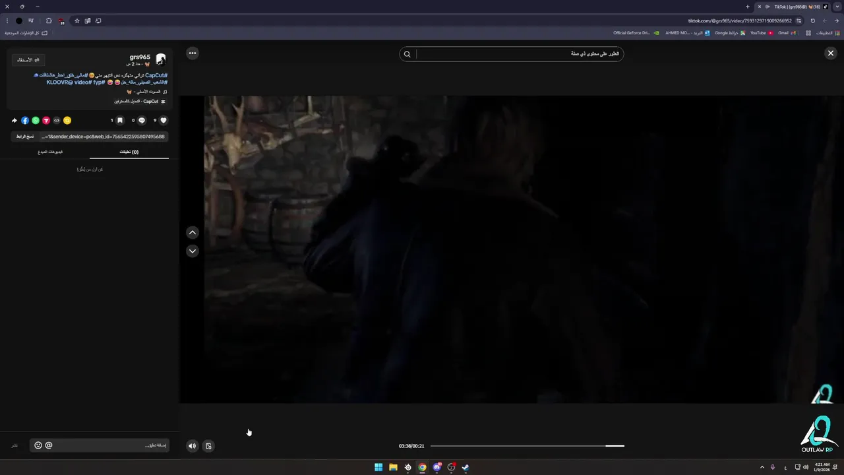Click the video share URL field

pyautogui.click(x=103, y=137)
